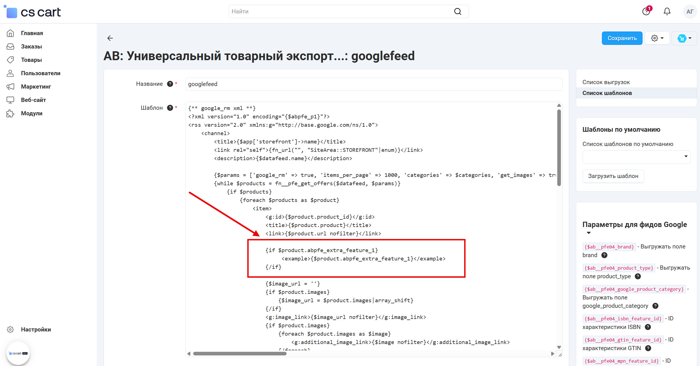
Task: Click the Сохранить button
Action: (622, 38)
